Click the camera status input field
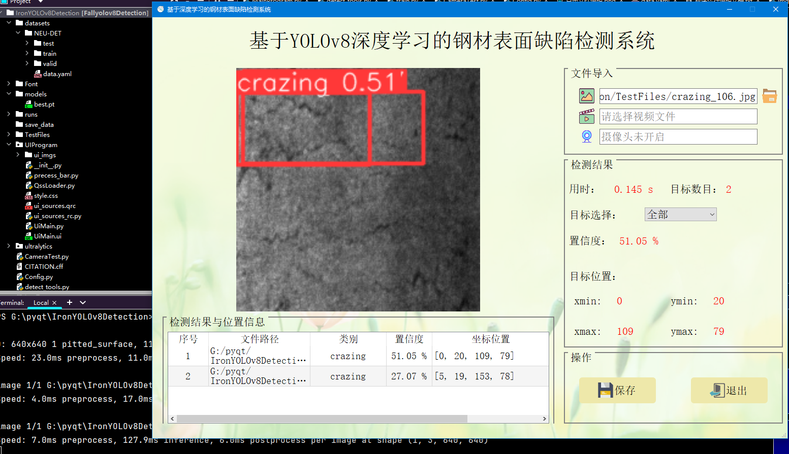Image resolution: width=789 pixels, height=454 pixels. click(x=678, y=137)
